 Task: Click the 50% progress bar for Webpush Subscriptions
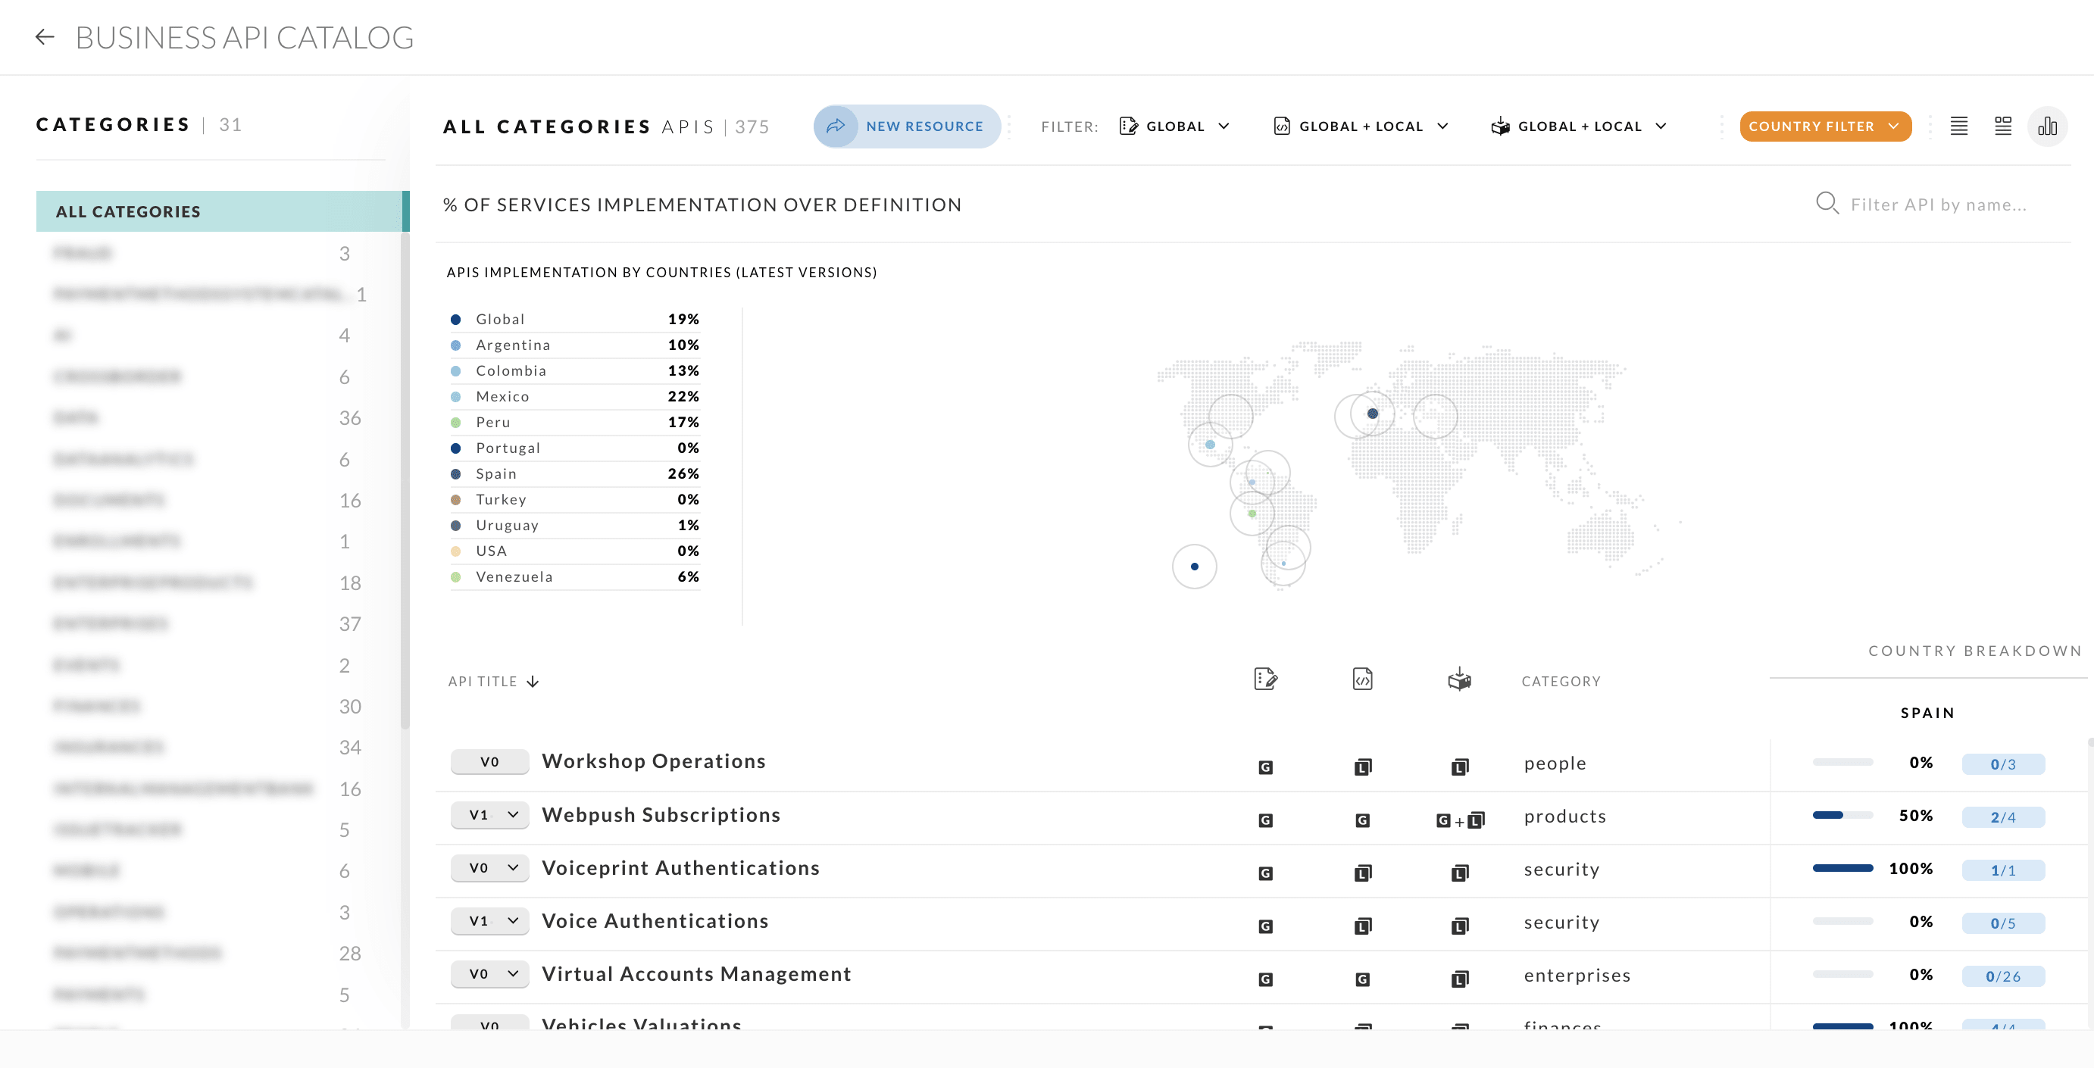(x=1842, y=815)
